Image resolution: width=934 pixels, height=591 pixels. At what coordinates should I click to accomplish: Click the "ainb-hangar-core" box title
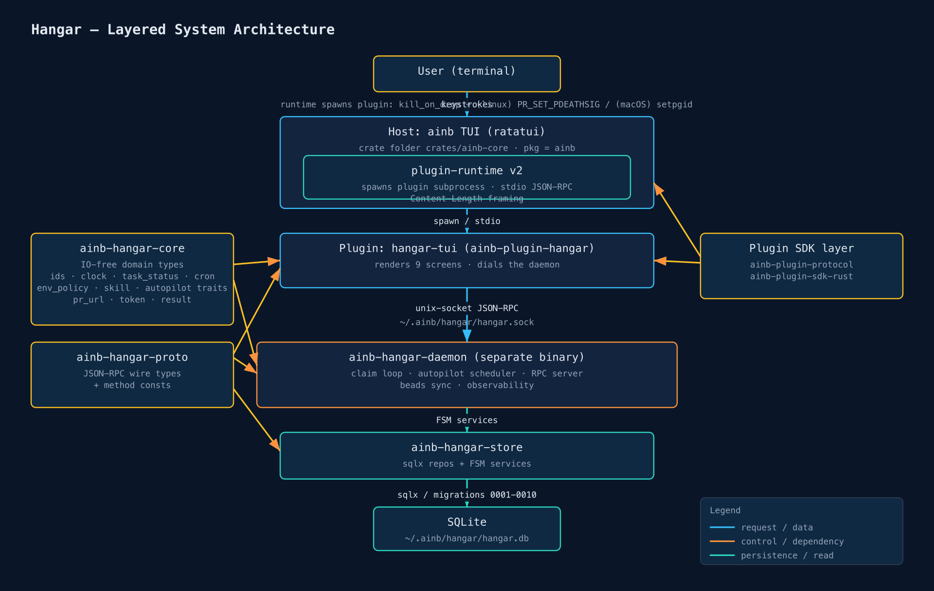132,248
